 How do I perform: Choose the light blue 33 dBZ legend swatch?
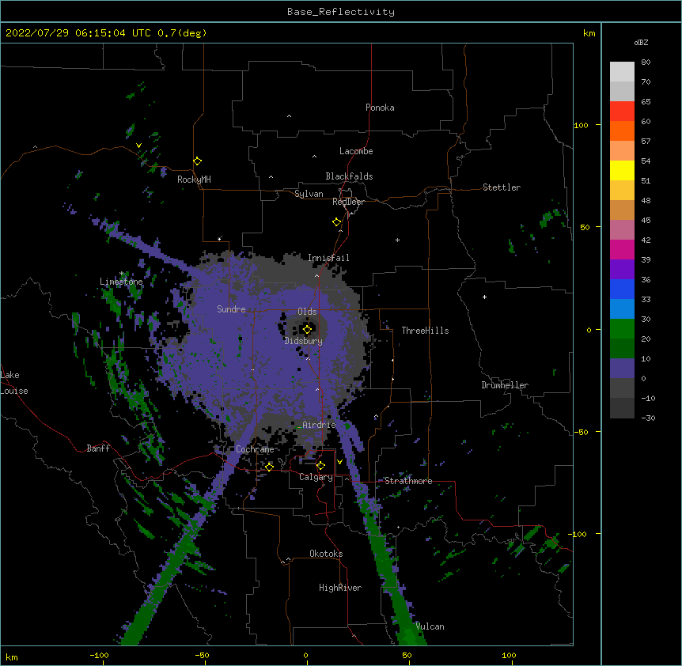point(622,309)
